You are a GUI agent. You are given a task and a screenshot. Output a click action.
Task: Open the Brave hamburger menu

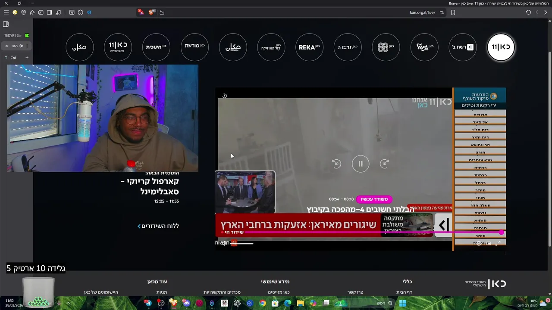click(x=6, y=12)
